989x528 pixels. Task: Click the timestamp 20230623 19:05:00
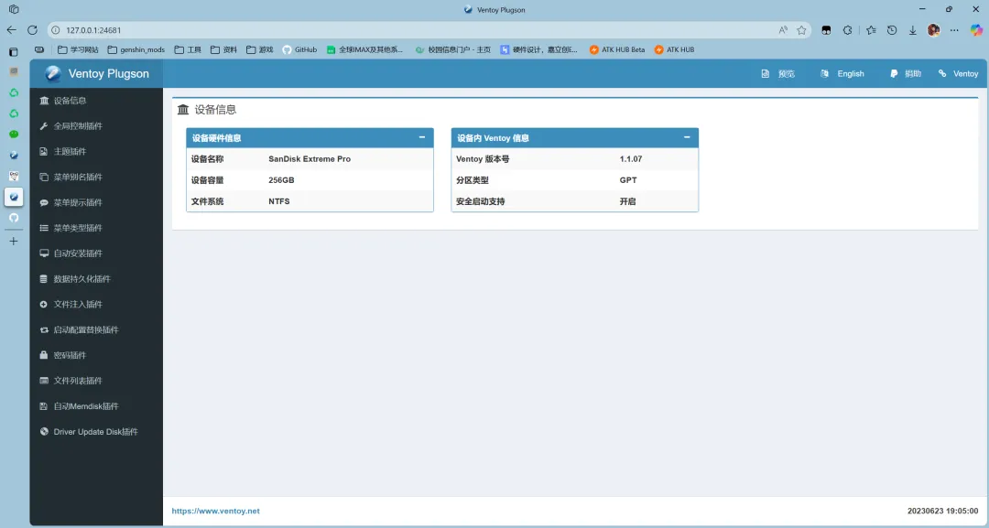(942, 511)
